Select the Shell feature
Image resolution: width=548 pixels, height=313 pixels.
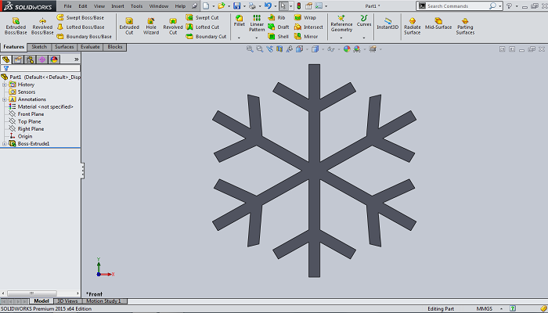tap(279, 36)
